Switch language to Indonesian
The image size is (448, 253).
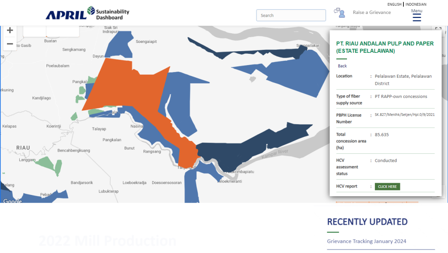[x=416, y=4]
